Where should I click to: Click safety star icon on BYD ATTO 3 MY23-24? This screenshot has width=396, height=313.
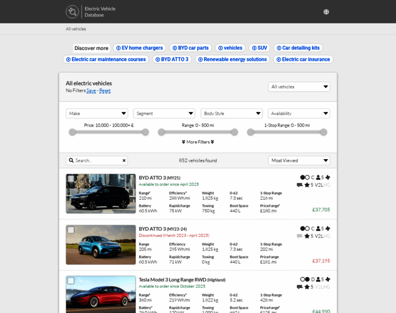point(307,236)
